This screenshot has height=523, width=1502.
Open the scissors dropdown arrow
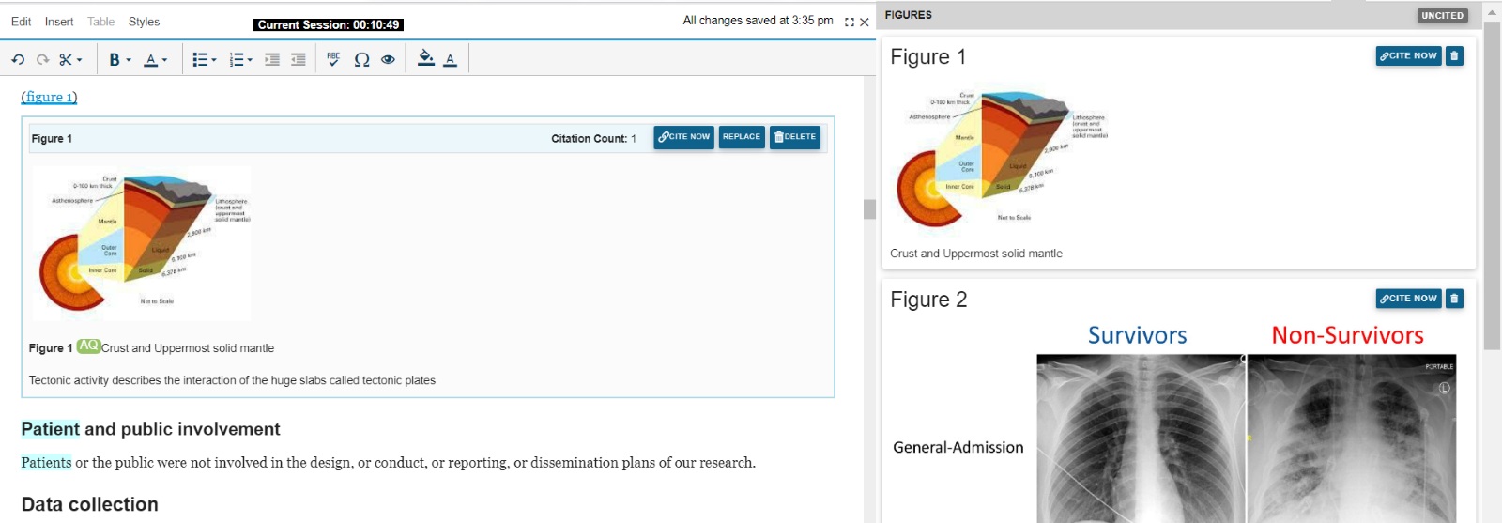tap(80, 60)
